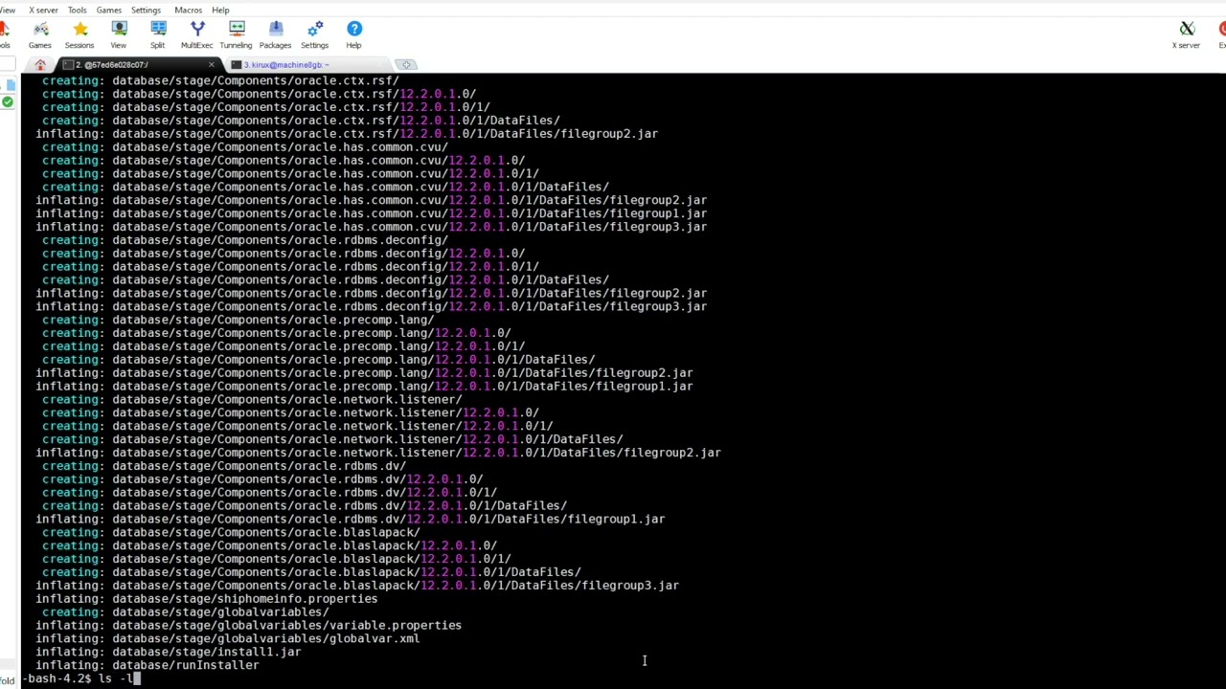Click the oracle.ctx.rsf filegroup2.jar line
The width and height of the screenshot is (1226, 689).
(347, 133)
